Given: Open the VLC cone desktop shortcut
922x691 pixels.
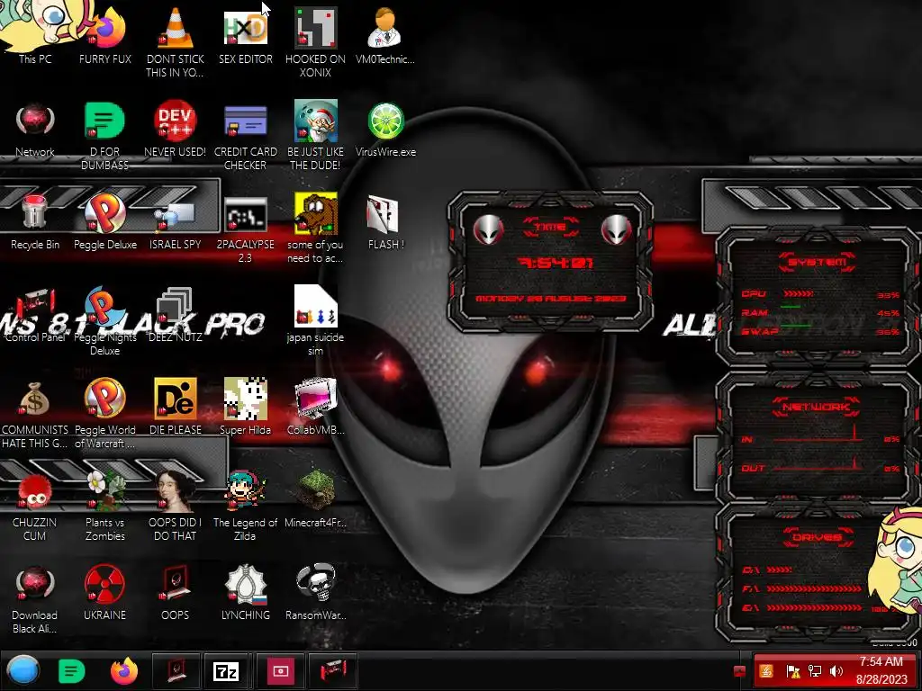Looking at the screenshot, I should click(x=176, y=41).
